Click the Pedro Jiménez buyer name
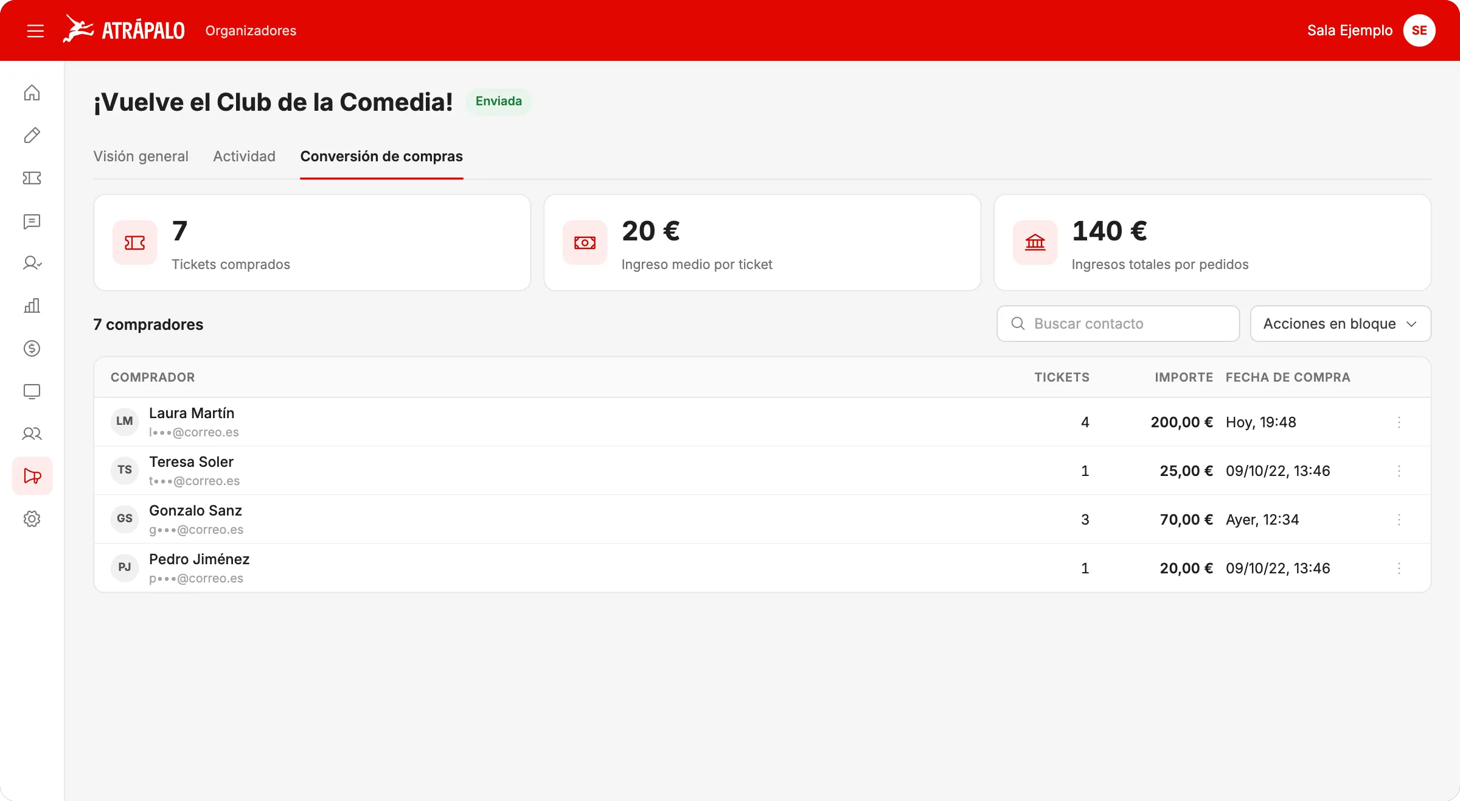1460x801 pixels. [199, 559]
